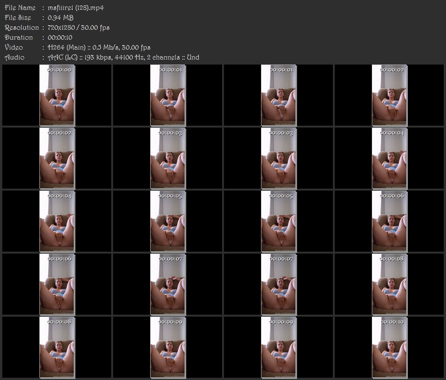
Task: Click the 00:00:00 timestamp overlay
Action: (59, 70)
